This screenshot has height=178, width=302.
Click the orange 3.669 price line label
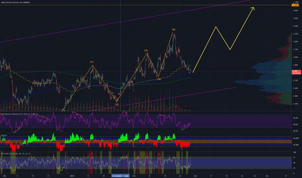(295, 5)
